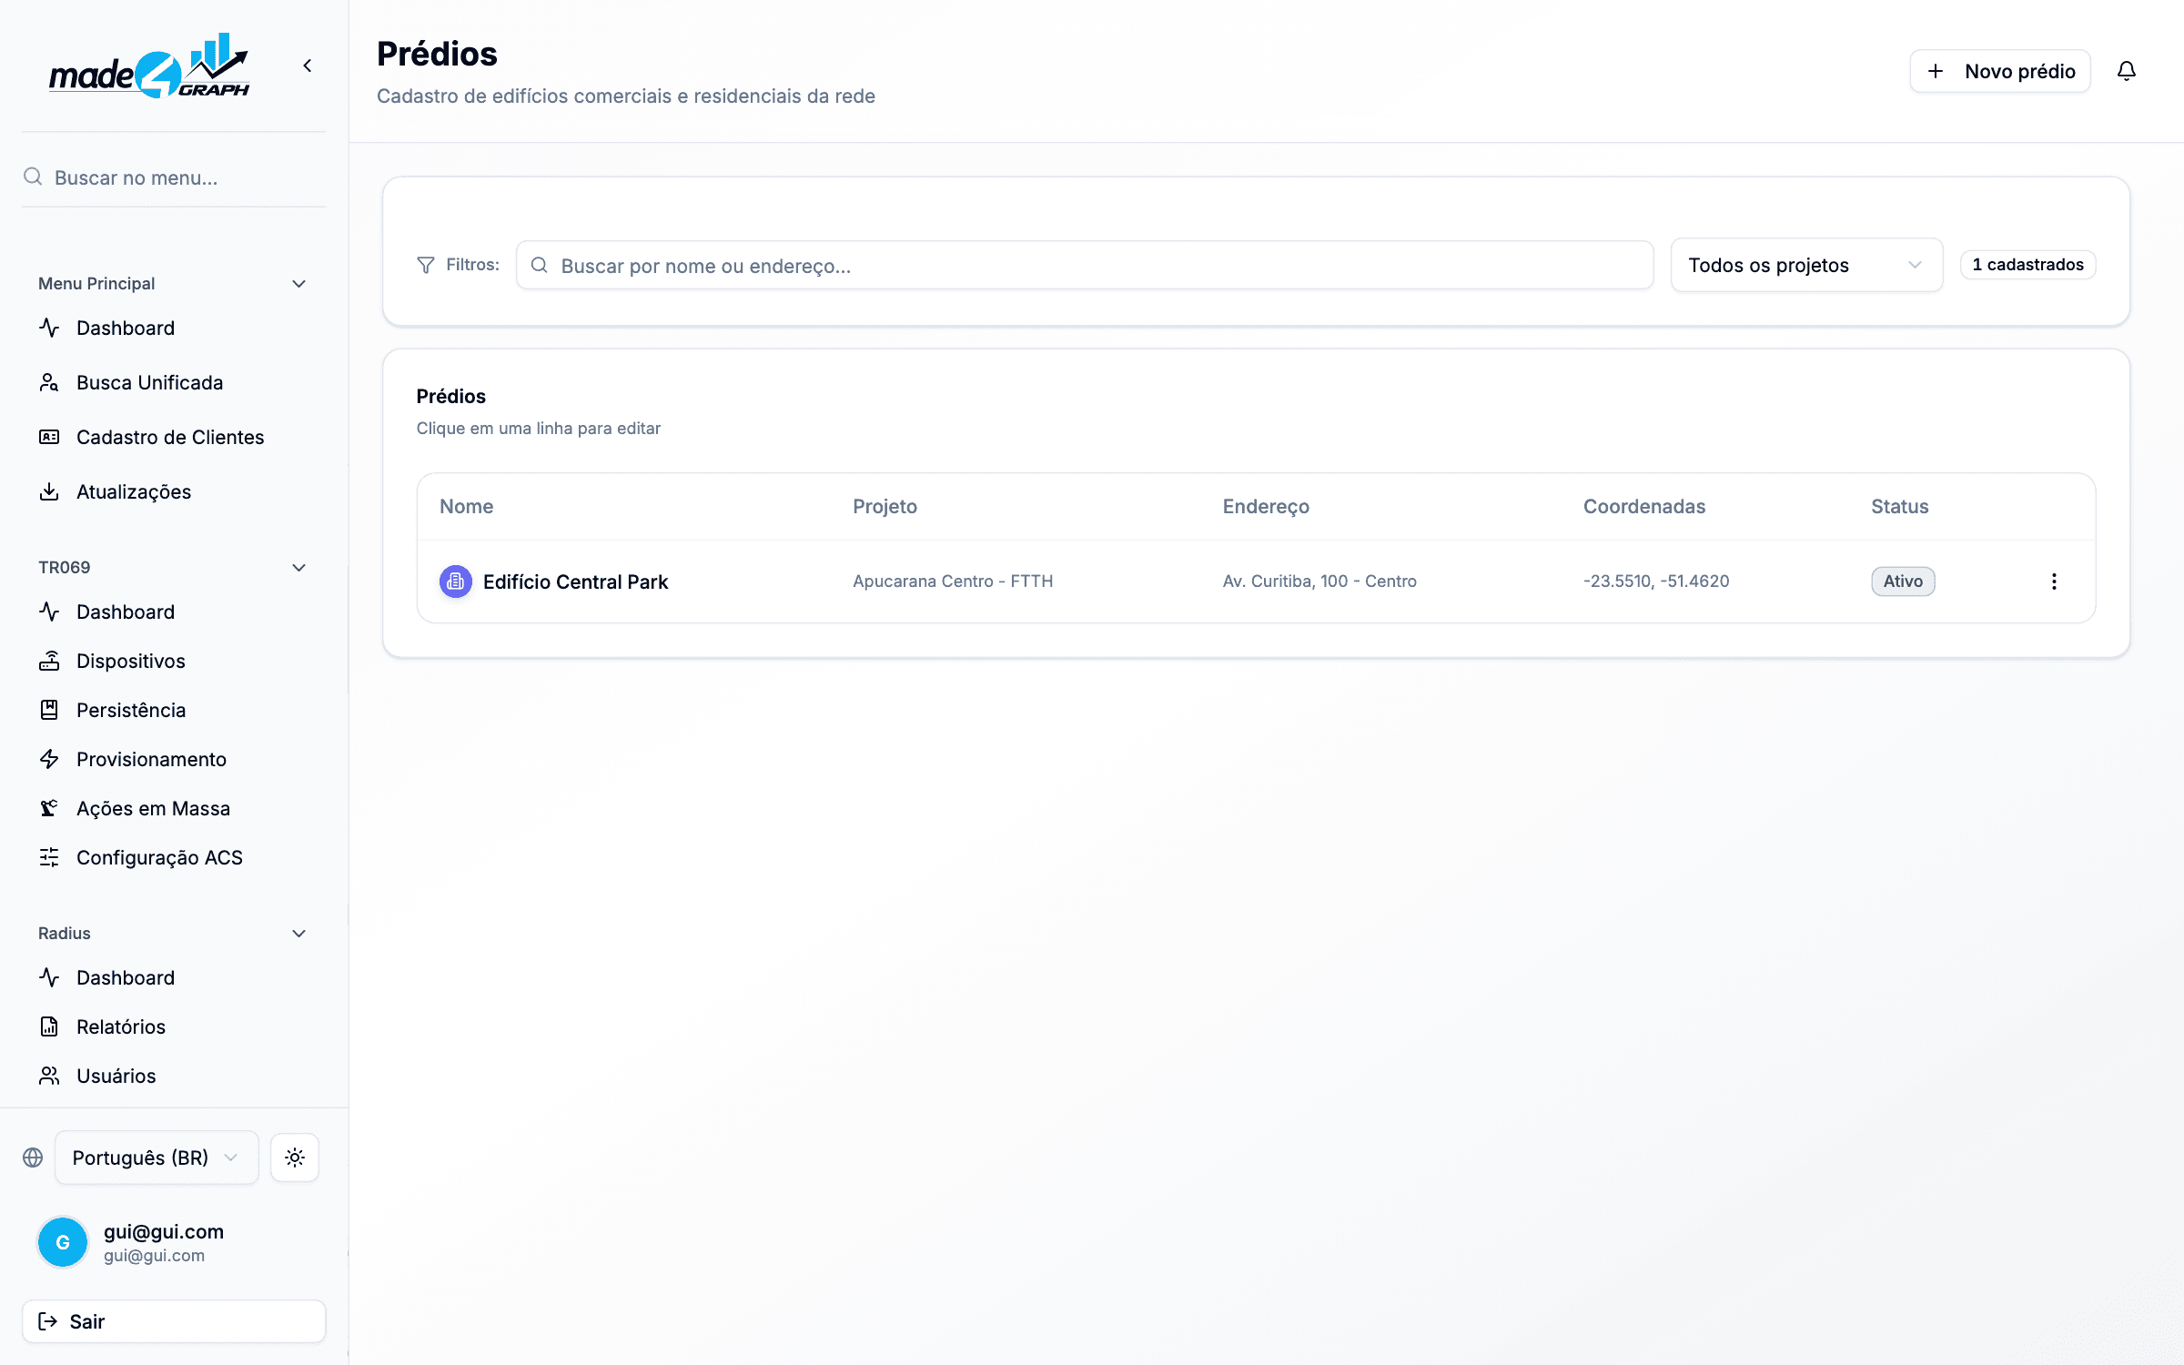Open the notifications bell icon

click(2126, 71)
